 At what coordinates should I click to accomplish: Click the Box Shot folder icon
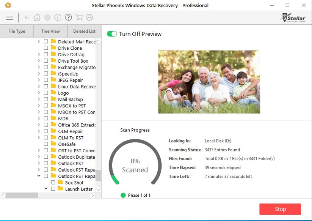pos(60,182)
